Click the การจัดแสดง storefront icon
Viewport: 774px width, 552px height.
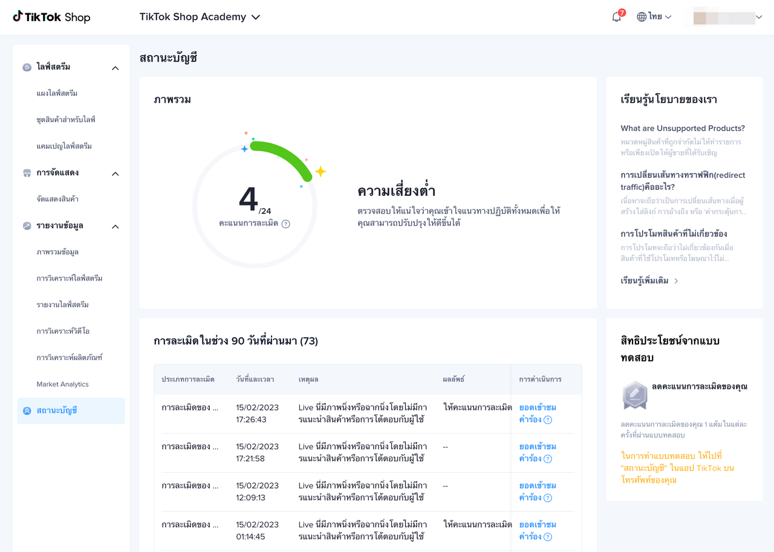pos(27,173)
